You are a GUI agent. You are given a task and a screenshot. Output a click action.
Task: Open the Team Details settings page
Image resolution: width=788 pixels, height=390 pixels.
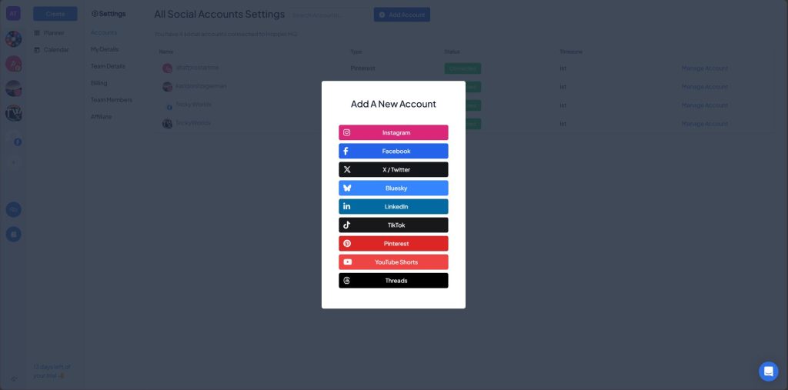click(108, 66)
